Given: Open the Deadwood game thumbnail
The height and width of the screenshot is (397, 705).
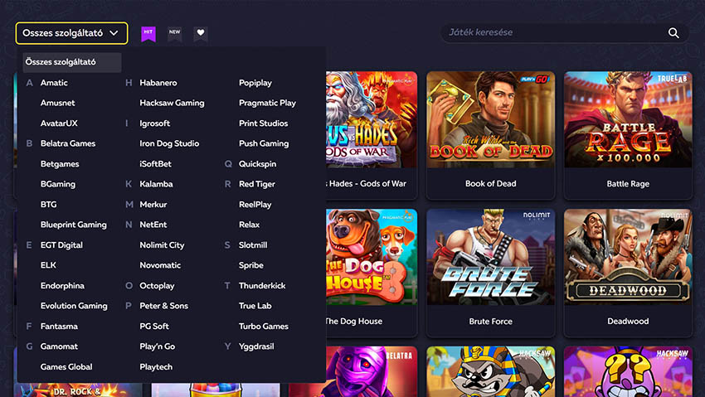Looking at the screenshot, I should (x=628, y=257).
